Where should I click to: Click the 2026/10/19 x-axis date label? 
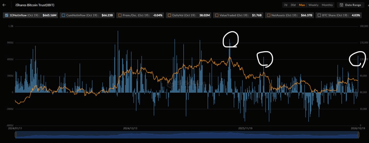click(x=358, y=128)
